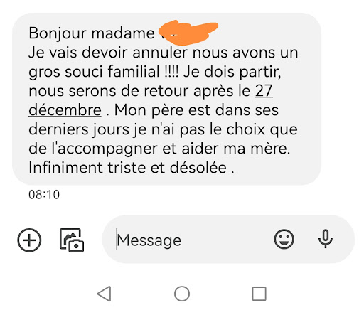Viewport: 364px width, 315px height.
Task: Open the emoji picker
Action: click(x=284, y=239)
